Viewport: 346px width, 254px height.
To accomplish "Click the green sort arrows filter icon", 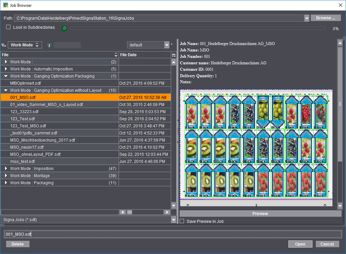I will 49,45.
